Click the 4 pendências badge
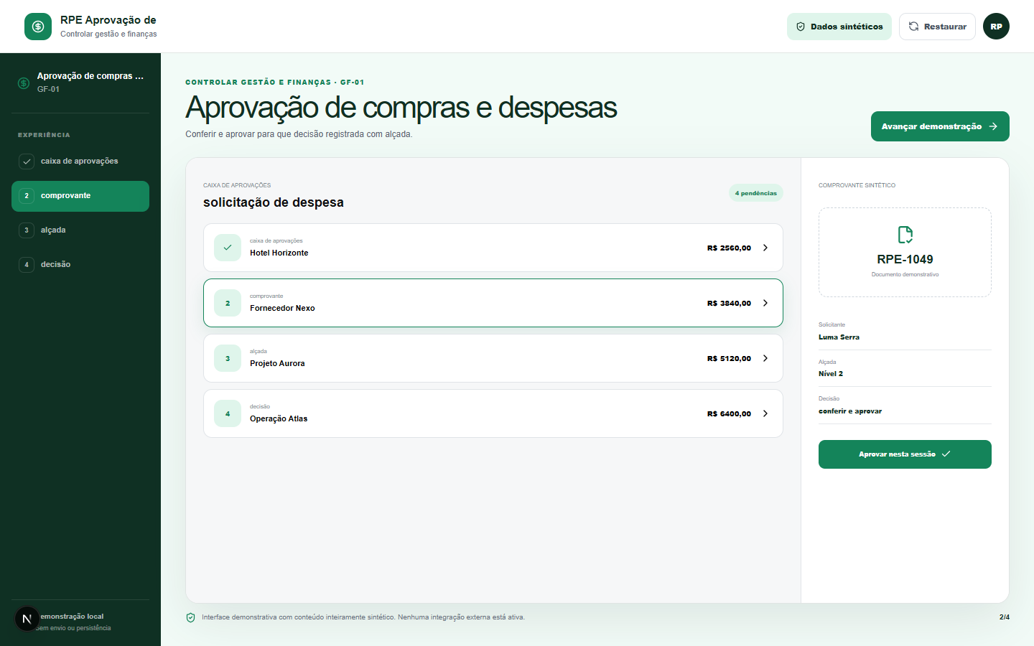The image size is (1034, 646). click(756, 193)
